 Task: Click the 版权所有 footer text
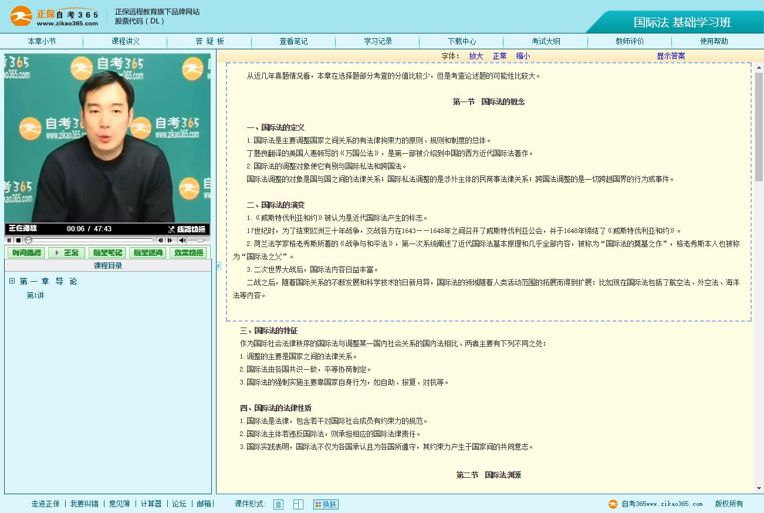click(729, 504)
